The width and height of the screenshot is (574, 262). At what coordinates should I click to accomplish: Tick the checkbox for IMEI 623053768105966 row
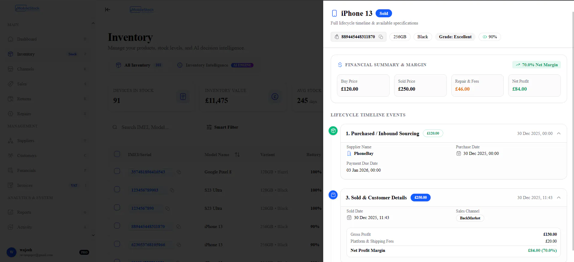tap(117, 244)
